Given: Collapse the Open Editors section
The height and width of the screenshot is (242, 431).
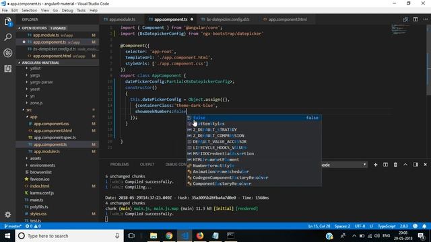Looking at the screenshot, I should pos(58,28).
